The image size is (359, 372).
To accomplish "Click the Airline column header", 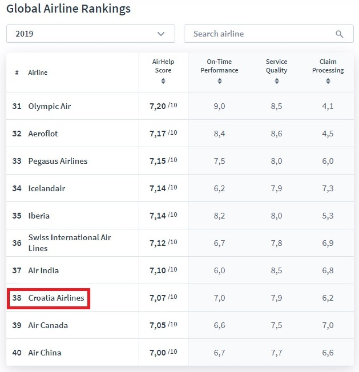I will (x=38, y=73).
